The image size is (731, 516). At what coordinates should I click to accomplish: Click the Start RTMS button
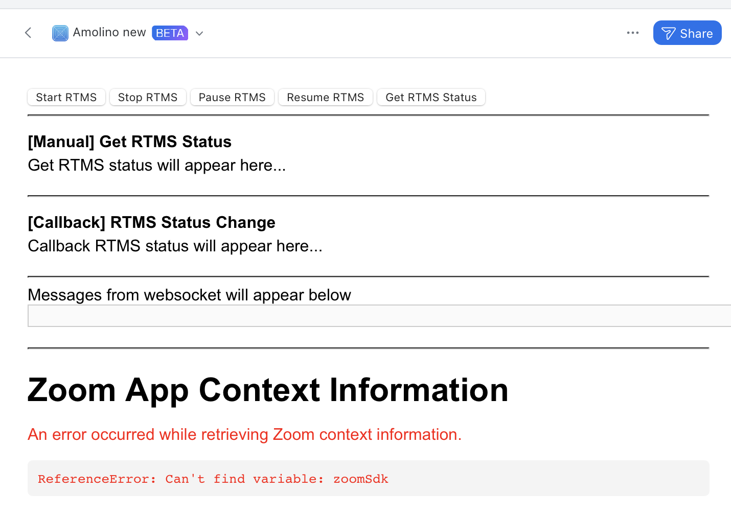66,97
